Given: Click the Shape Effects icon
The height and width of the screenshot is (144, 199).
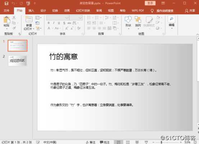Looking at the screenshot, I should pyautogui.click(x=158, y=28).
